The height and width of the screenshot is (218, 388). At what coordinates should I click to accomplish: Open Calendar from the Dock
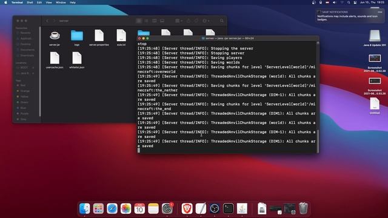[139, 208]
